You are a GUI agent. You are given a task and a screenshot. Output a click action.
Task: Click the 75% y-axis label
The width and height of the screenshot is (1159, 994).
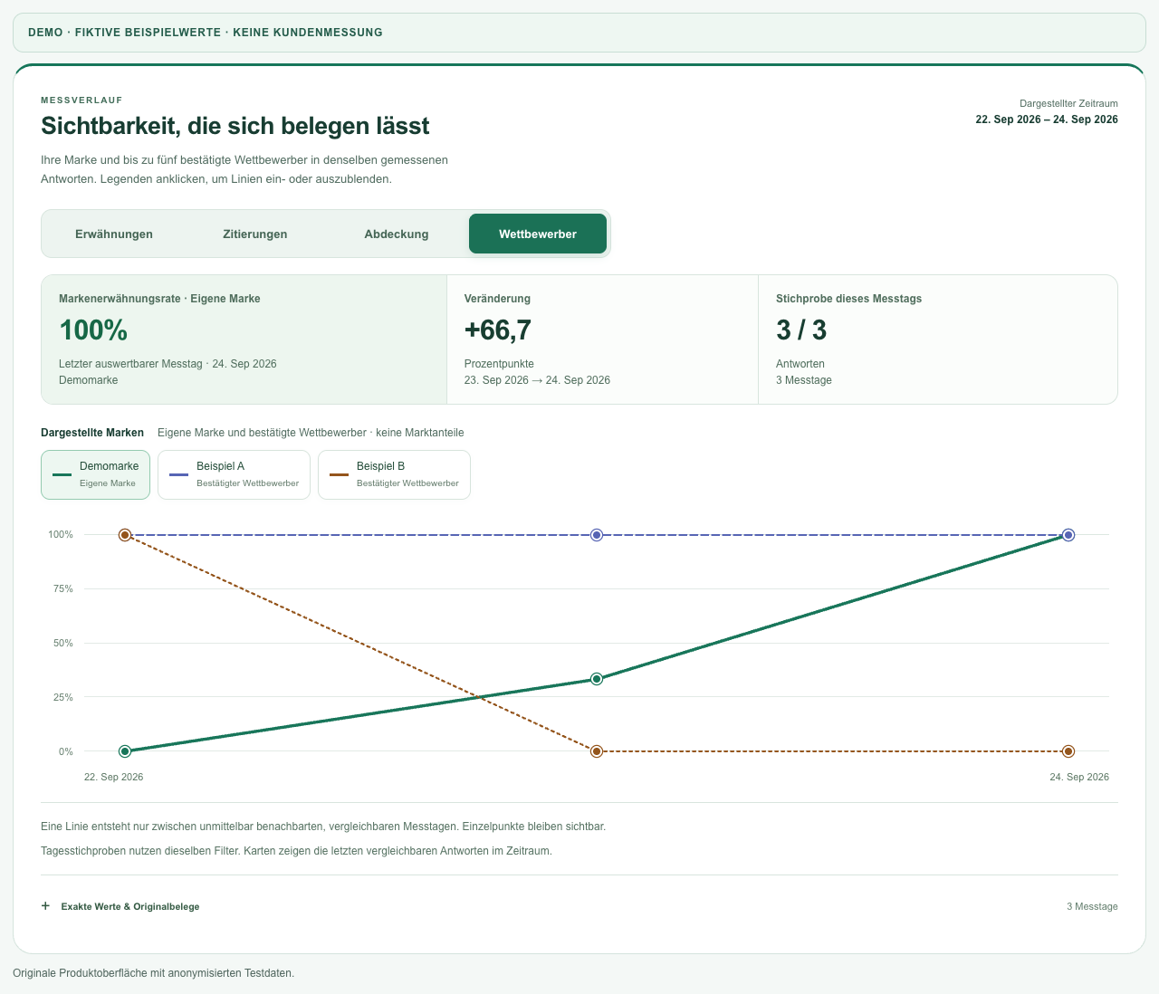62,588
